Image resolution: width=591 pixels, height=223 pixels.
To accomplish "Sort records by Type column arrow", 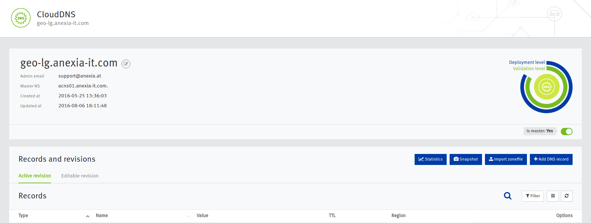I will [88, 216].
